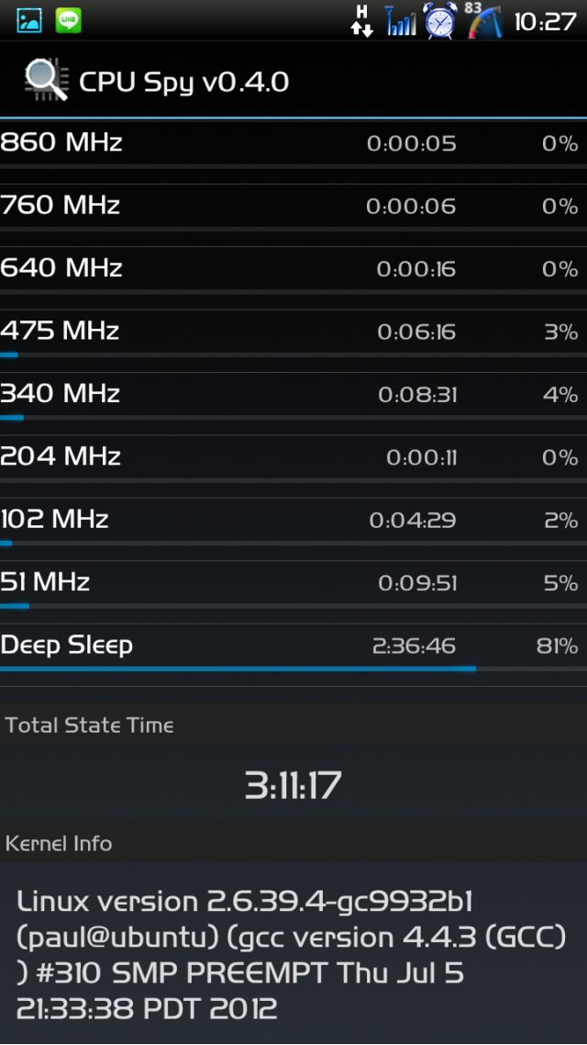Open the picture notification icon in status bar
The image size is (587, 1045).
pyautogui.click(x=29, y=20)
